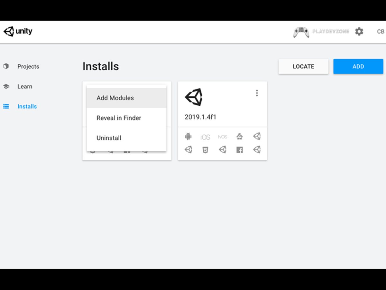Choose Add Modules from the context menu

(x=126, y=98)
